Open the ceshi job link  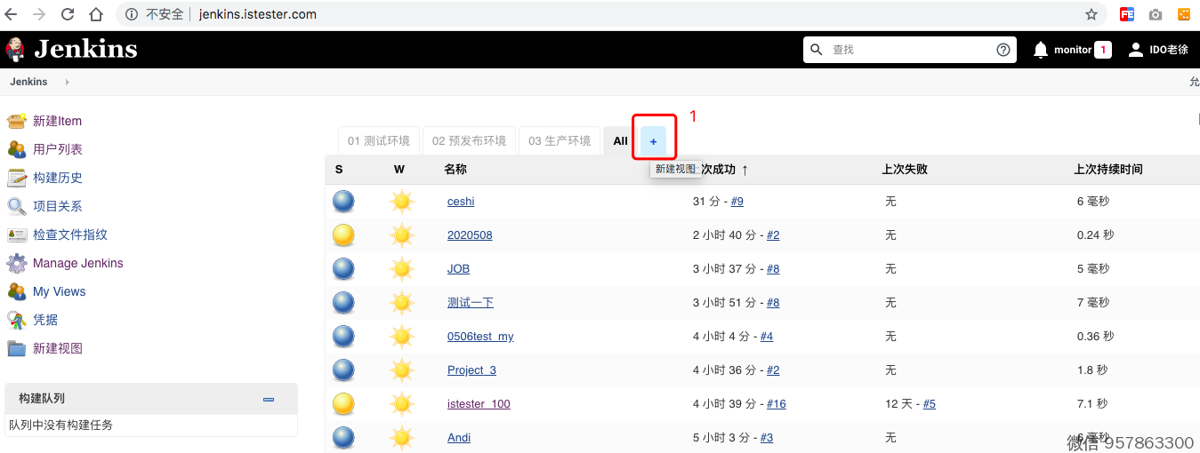pyautogui.click(x=461, y=202)
